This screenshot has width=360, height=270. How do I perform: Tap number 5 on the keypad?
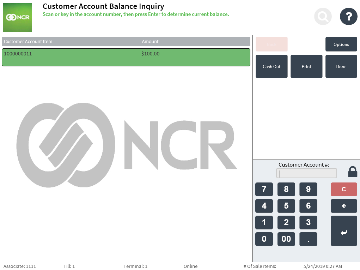pos(286,206)
